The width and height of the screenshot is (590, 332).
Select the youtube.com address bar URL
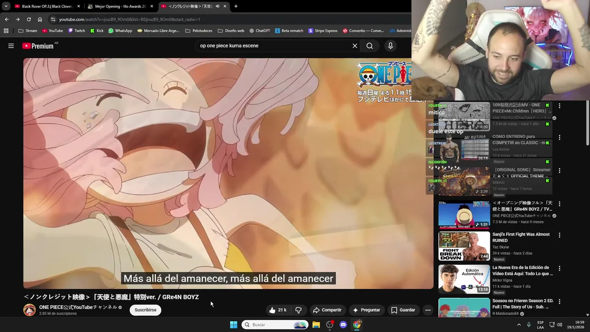(x=130, y=19)
